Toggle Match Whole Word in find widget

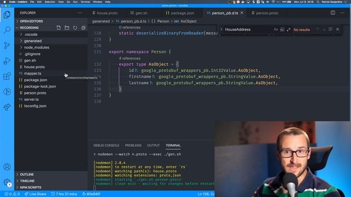[x=282, y=30]
